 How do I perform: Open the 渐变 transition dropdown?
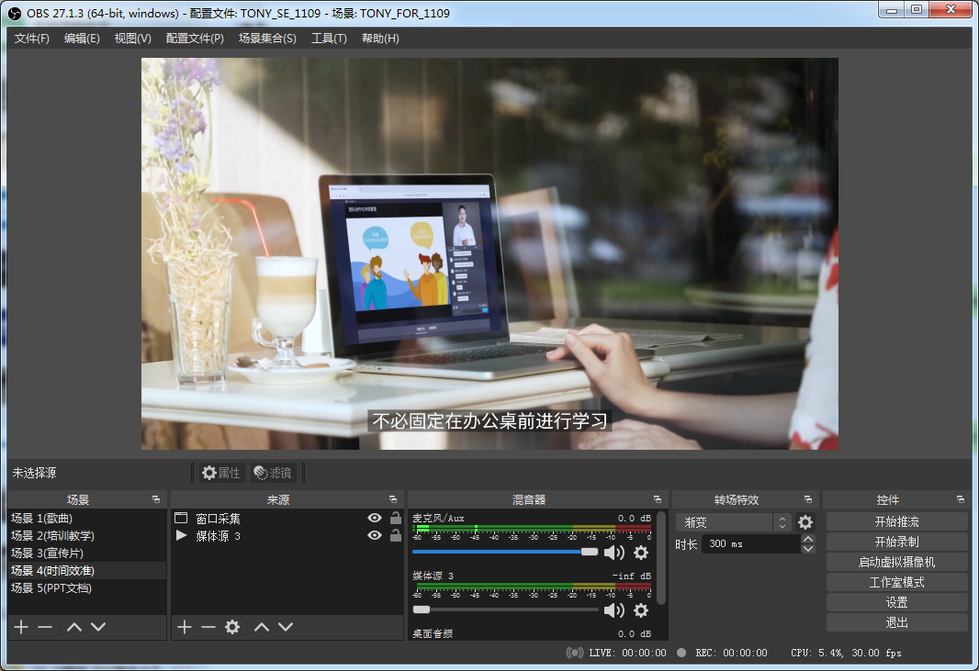coord(734,521)
